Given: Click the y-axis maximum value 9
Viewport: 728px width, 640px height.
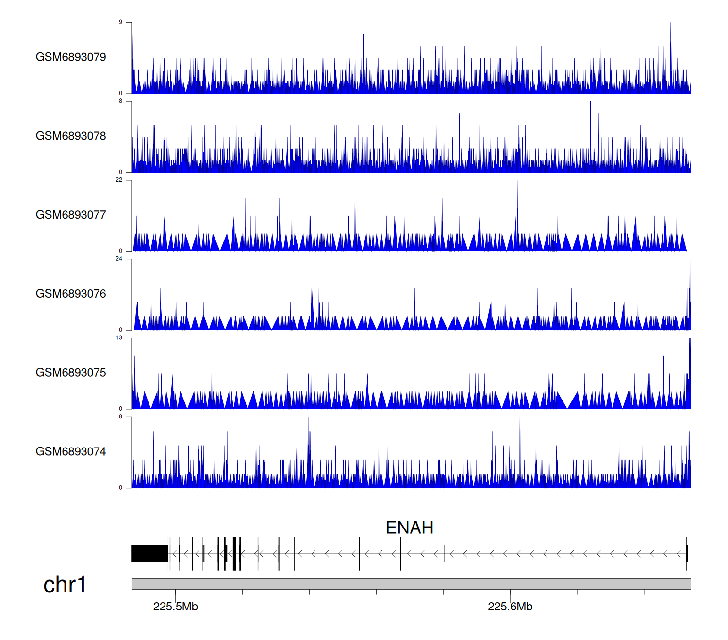Looking at the screenshot, I should (120, 22).
